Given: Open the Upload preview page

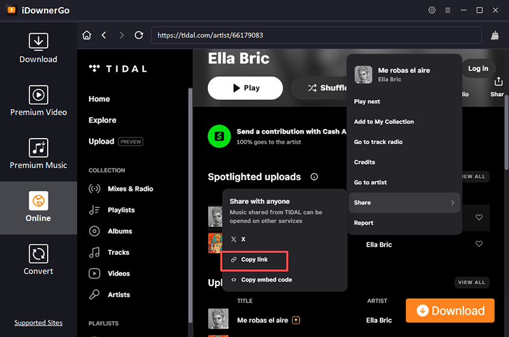Looking at the screenshot, I should click(116, 141).
